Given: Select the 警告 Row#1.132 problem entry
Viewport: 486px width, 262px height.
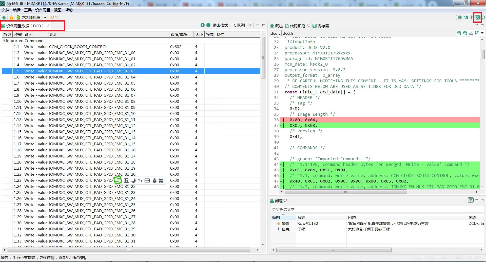Looking at the screenshot, I should click(377, 224).
